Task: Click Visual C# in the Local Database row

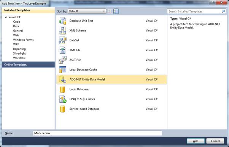Action: pos(151,89)
